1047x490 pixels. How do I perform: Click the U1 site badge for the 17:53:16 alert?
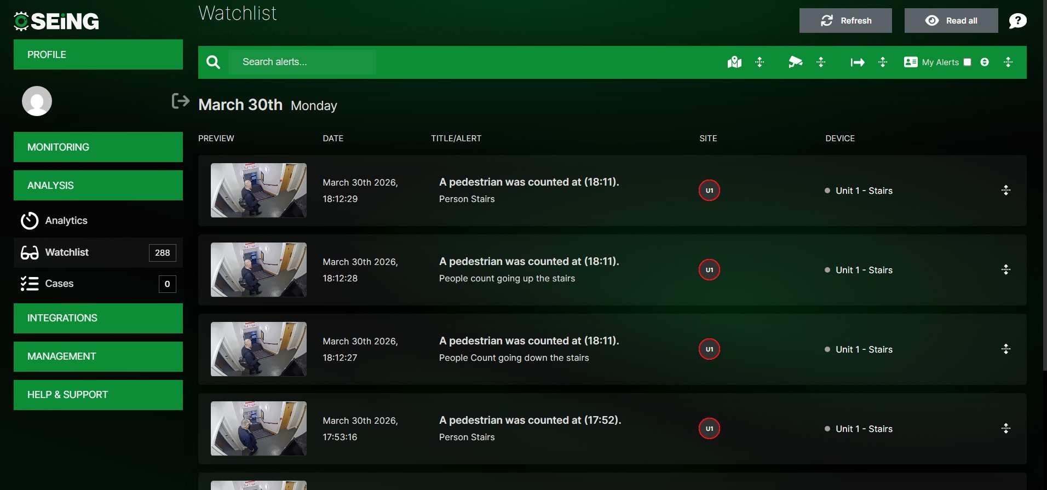(709, 429)
